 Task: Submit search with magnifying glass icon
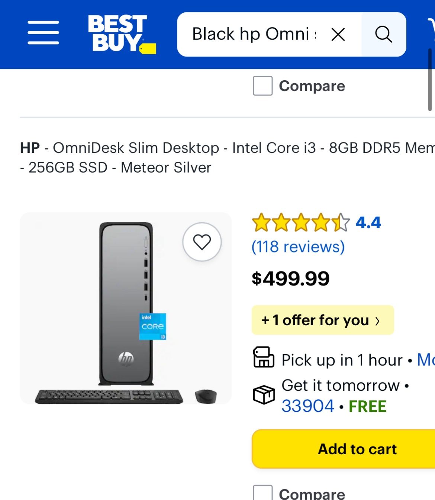(383, 35)
